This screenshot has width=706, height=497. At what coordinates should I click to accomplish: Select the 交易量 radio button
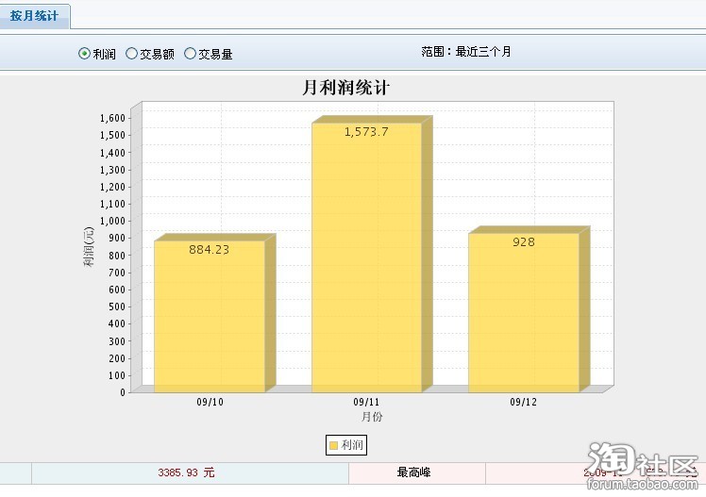pyautogui.click(x=190, y=54)
